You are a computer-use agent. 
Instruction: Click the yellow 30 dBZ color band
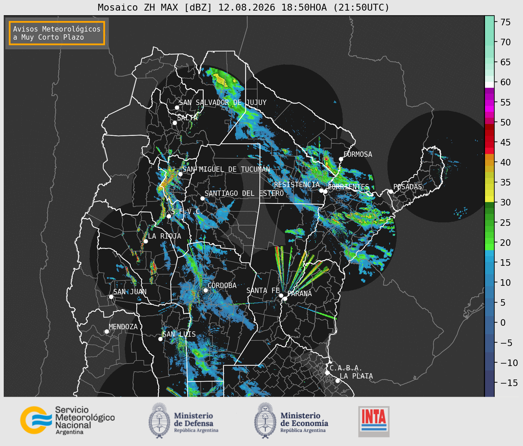pos(489,199)
